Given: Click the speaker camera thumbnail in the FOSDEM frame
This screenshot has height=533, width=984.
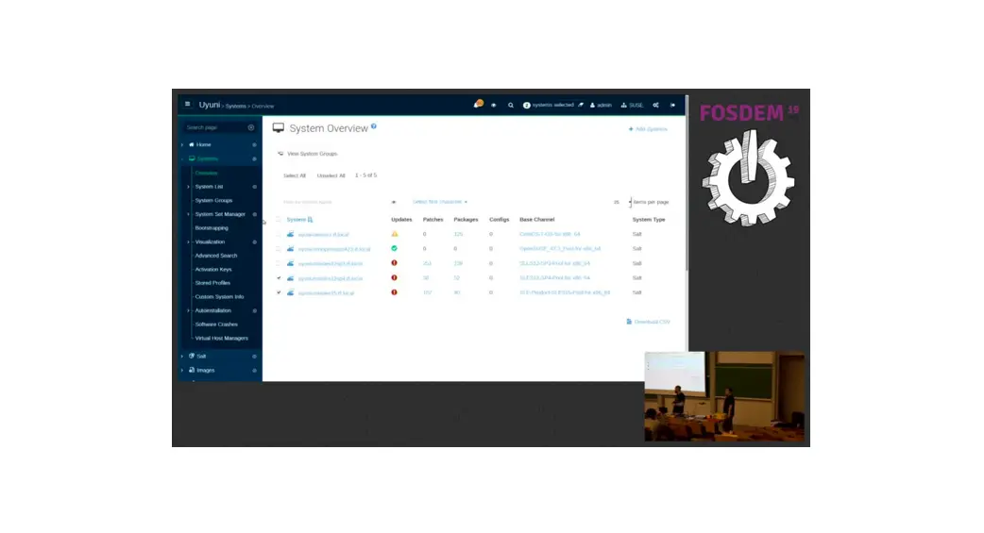Looking at the screenshot, I should [x=724, y=396].
